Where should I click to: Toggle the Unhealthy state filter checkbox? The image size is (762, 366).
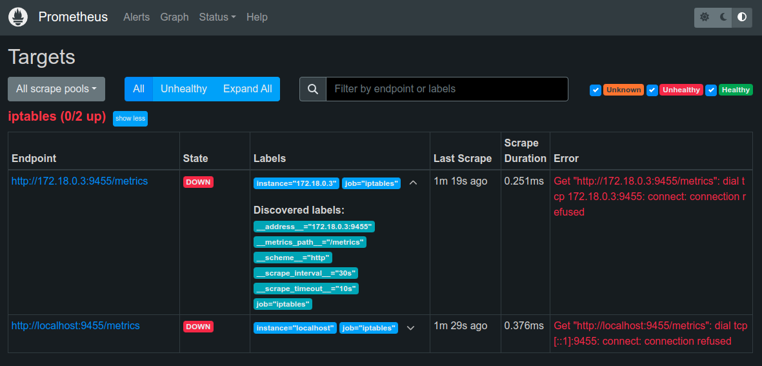tap(652, 90)
